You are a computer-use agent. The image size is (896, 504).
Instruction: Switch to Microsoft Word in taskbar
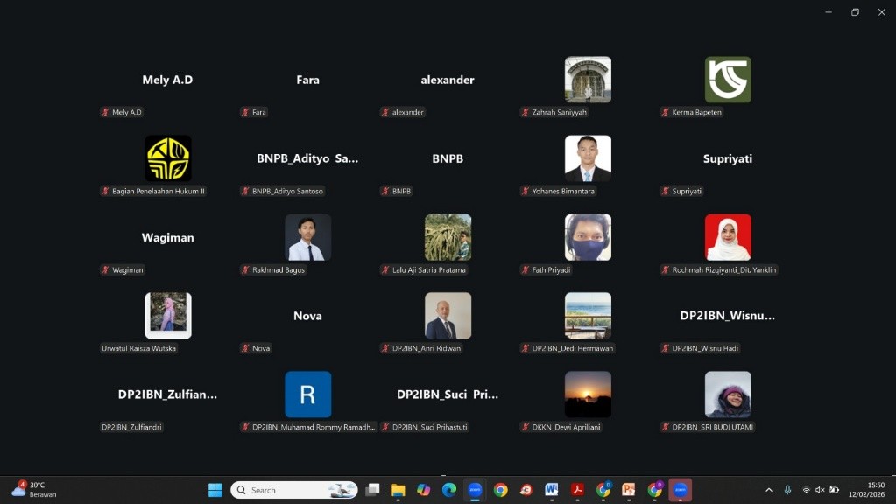(x=551, y=490)
